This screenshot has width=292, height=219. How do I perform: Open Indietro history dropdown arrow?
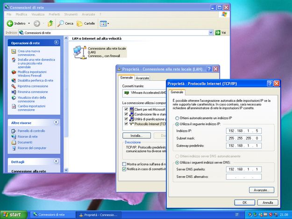pyautogui.click(x=29, y=23)
